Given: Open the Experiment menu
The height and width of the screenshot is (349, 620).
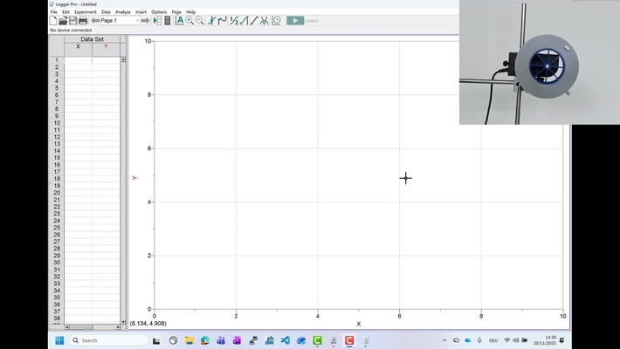Looking at the screenshot, I should coord(86,12).
